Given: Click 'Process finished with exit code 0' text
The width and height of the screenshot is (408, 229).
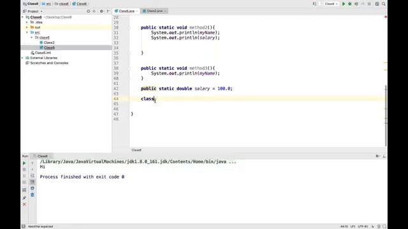Looking at the screenshot, I should [x=82, y=177].
